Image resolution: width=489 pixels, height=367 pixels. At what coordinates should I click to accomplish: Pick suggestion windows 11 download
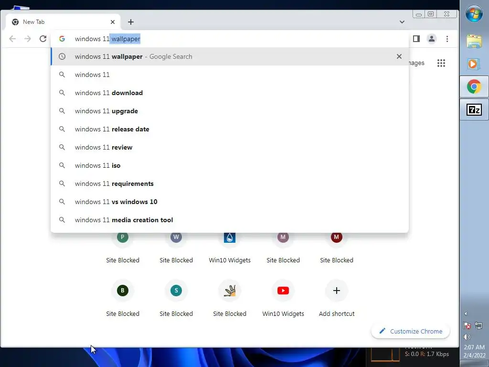coord(230,93)
